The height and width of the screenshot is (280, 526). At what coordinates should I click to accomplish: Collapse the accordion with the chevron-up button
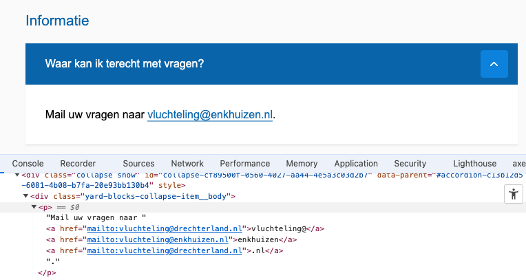[x=494, y=64]
